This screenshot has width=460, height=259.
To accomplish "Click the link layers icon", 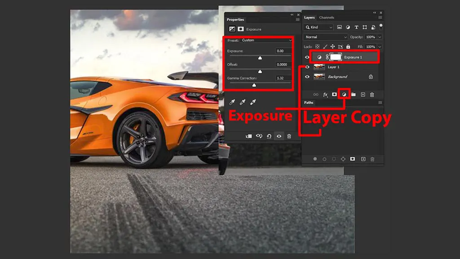I will point(316,94).
